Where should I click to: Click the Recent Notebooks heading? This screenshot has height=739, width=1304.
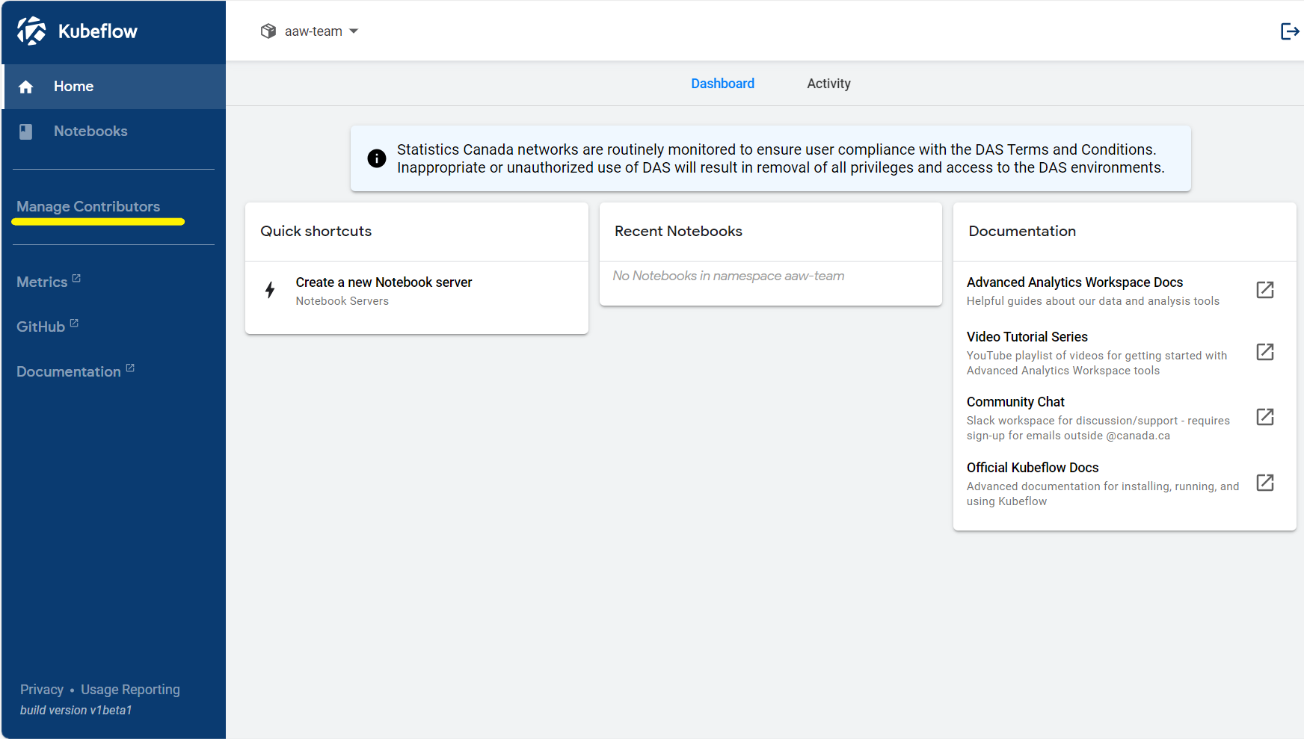pyautogui.click(x=678, y=231)
